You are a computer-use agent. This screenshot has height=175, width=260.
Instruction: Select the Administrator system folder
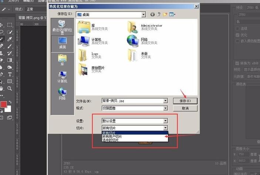point(145,27)
